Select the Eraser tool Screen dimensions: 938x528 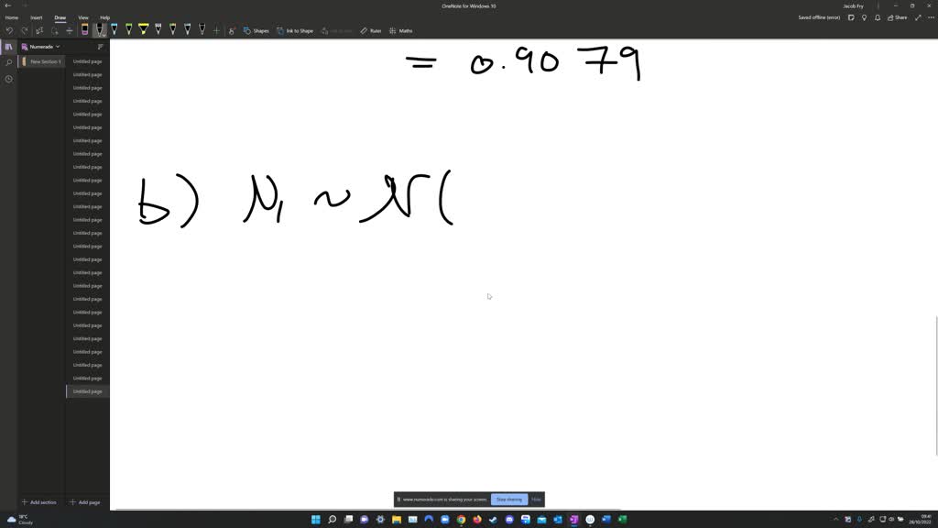click(82, 30)
